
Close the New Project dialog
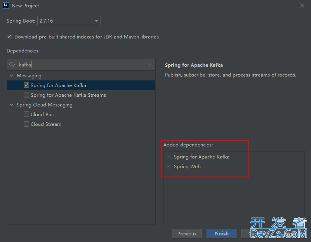pyautogui.click(x=302, y=5)
